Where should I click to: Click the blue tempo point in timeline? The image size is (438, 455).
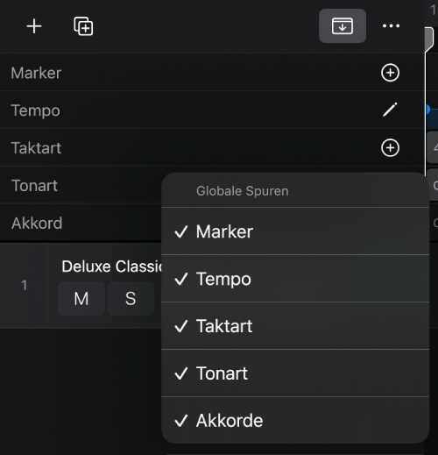[x=428, y=110]
